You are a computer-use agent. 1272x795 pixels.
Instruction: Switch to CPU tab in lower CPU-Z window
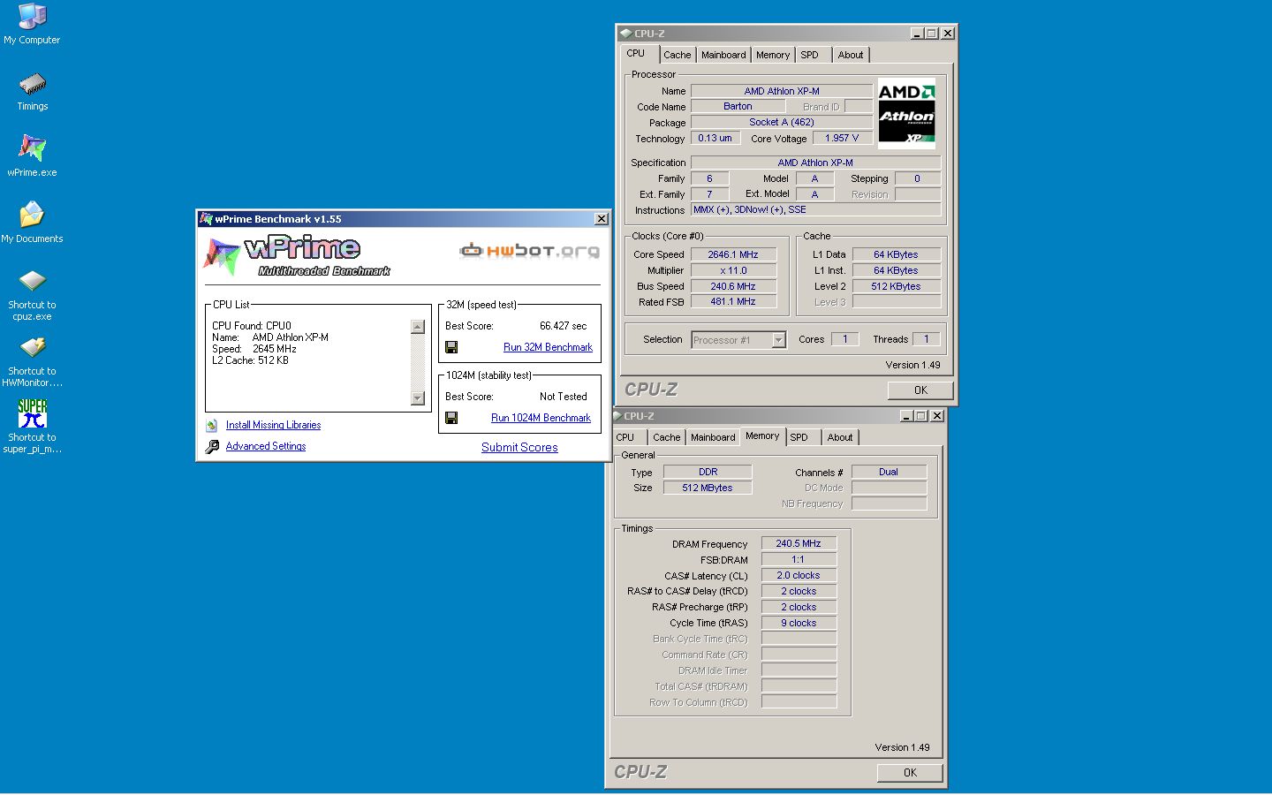pyautogui.click(x=625, y=437)
